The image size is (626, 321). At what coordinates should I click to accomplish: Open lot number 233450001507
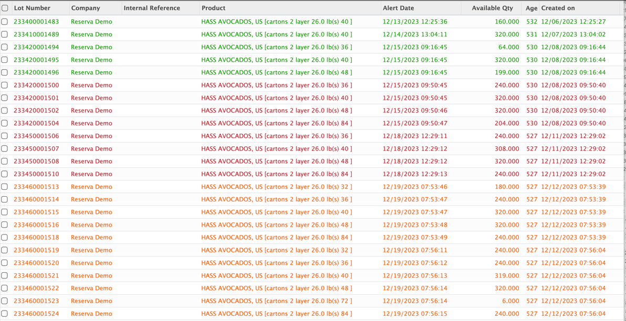pyautogui.click(x=36, y=149)
